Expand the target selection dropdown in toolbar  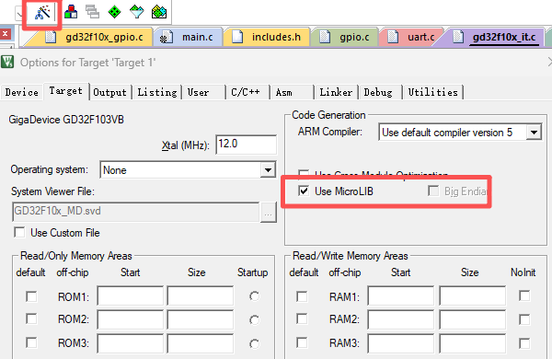point(19,14)
